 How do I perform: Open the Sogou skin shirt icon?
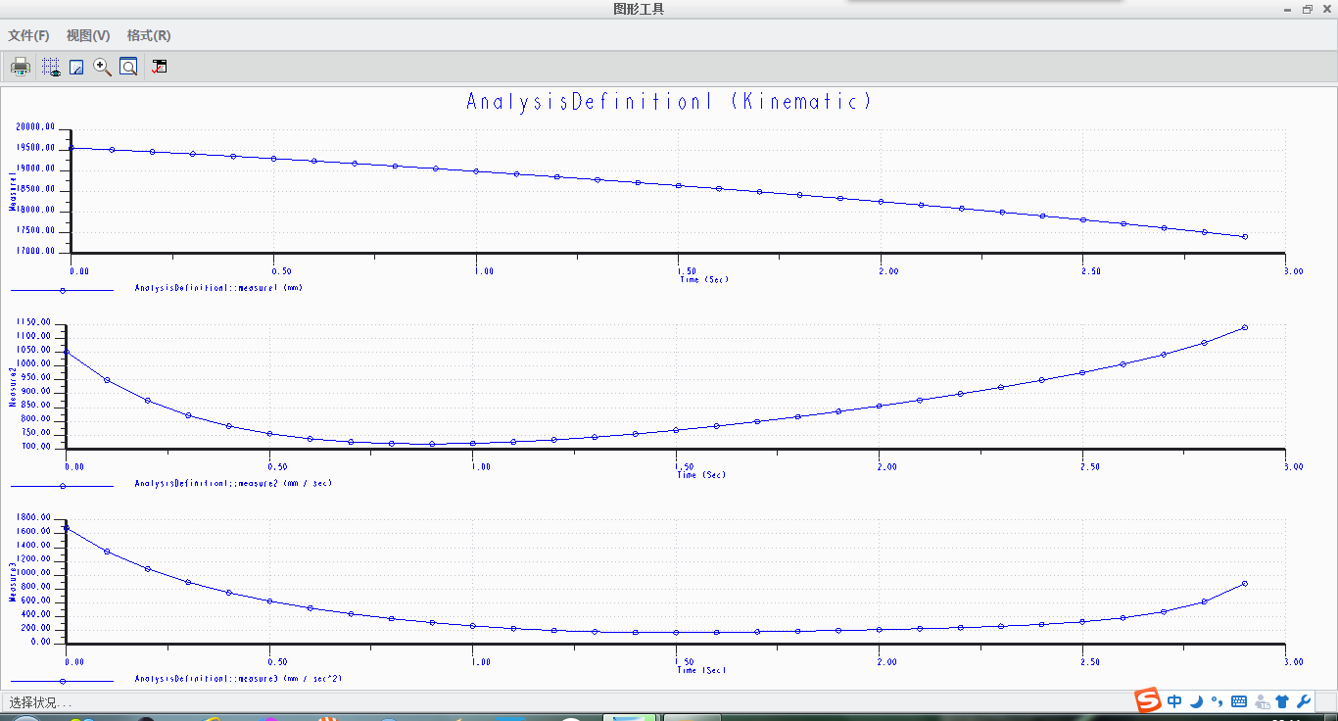(1282, 701)
